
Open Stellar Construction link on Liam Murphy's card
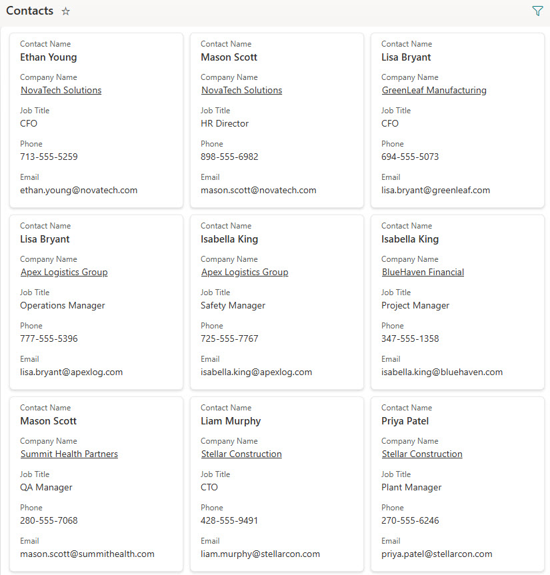click(241, 454)
